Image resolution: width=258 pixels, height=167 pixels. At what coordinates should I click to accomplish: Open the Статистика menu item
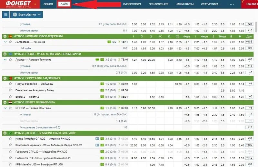point(210,4)
